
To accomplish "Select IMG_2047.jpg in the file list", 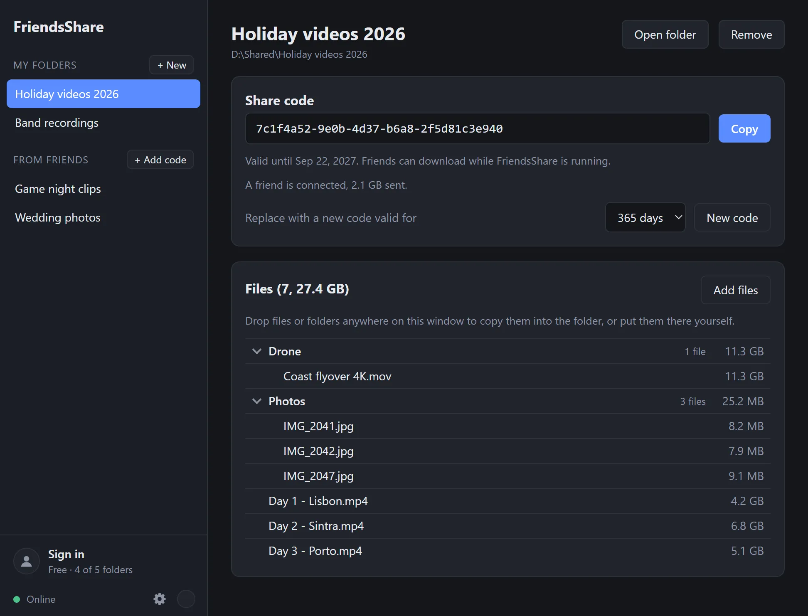I will pos(507,476).
